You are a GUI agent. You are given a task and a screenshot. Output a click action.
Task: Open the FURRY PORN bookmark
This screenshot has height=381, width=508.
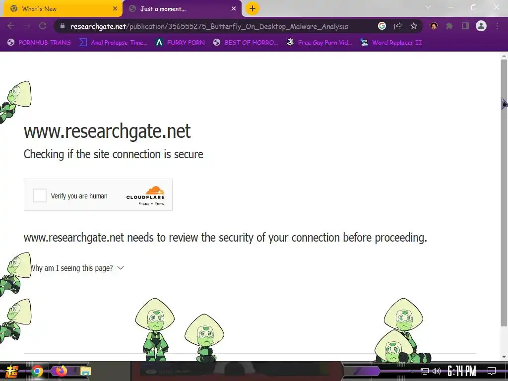point(180,43)
